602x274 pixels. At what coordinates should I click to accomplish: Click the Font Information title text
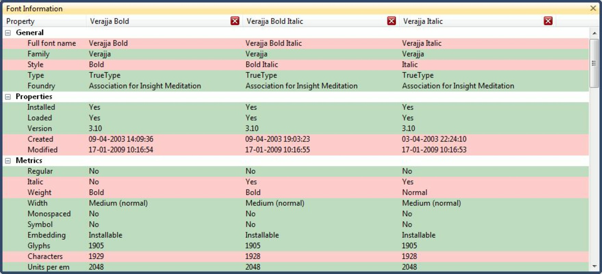[34, 9]
